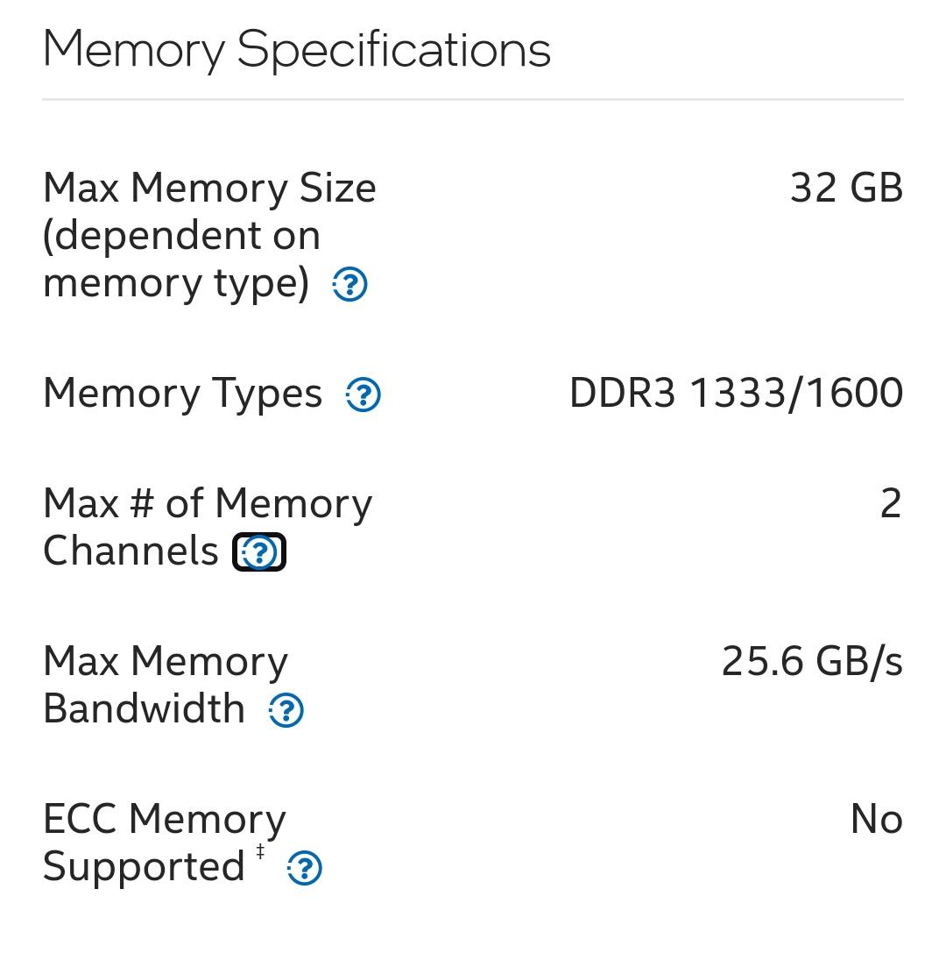946x953 pixels.
Task: Open the Max Memory Bandwidth help icon
Action: pos(286,710)
